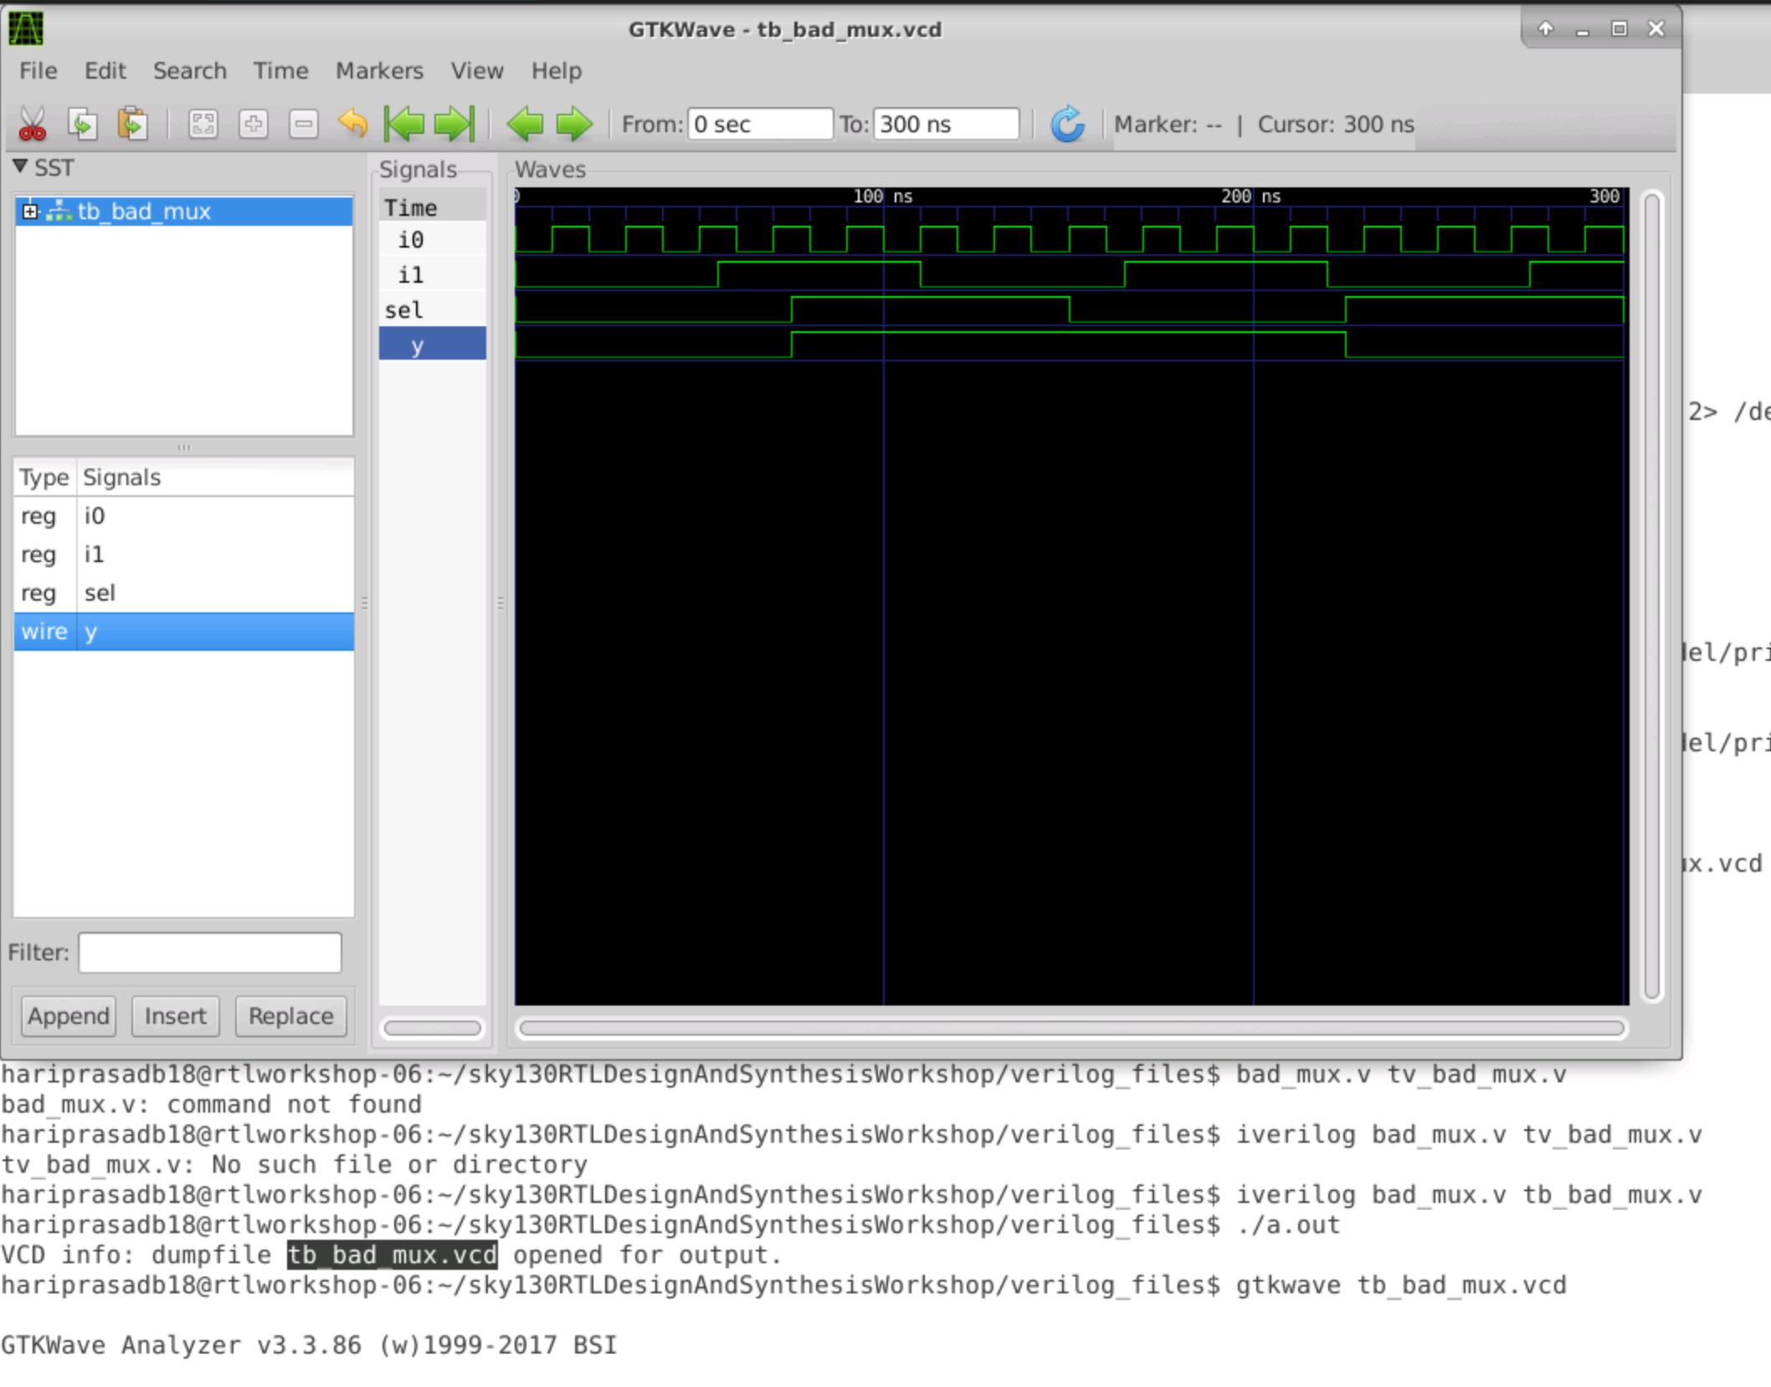Click the Fetch Previous green arrow
This screenshot has height=1387, width=1771.
click(526, 124)
